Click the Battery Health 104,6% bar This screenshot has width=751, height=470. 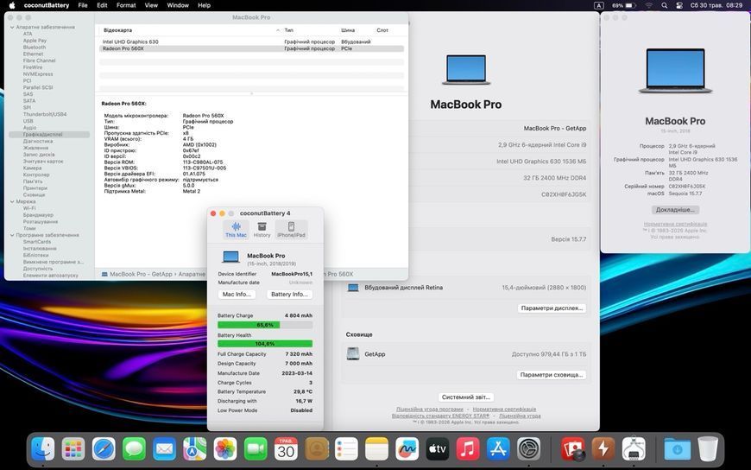(265, 343)
